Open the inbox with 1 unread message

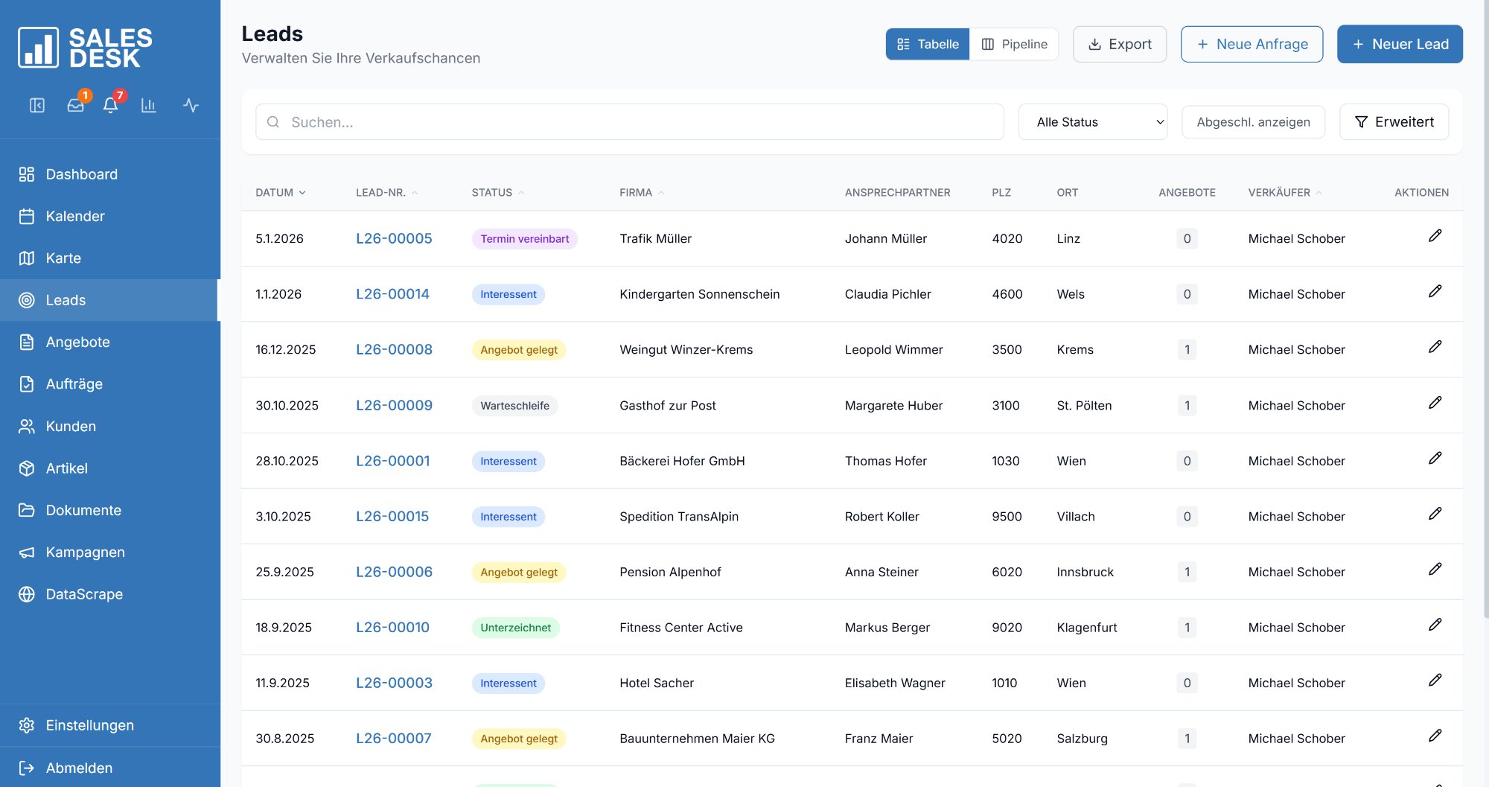coord(75,106)
